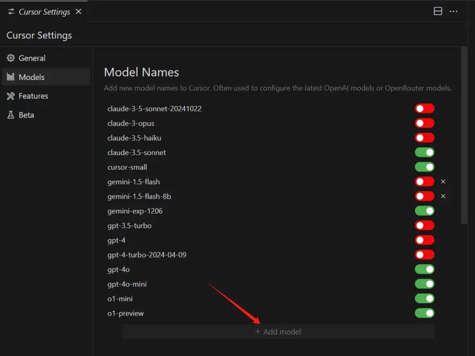
Task: Open the Models settings section
Action: click(x=31, y=77)
